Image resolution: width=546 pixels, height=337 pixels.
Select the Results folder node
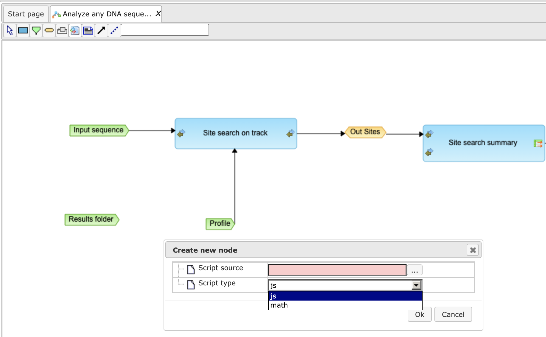[x=92, y=220]
